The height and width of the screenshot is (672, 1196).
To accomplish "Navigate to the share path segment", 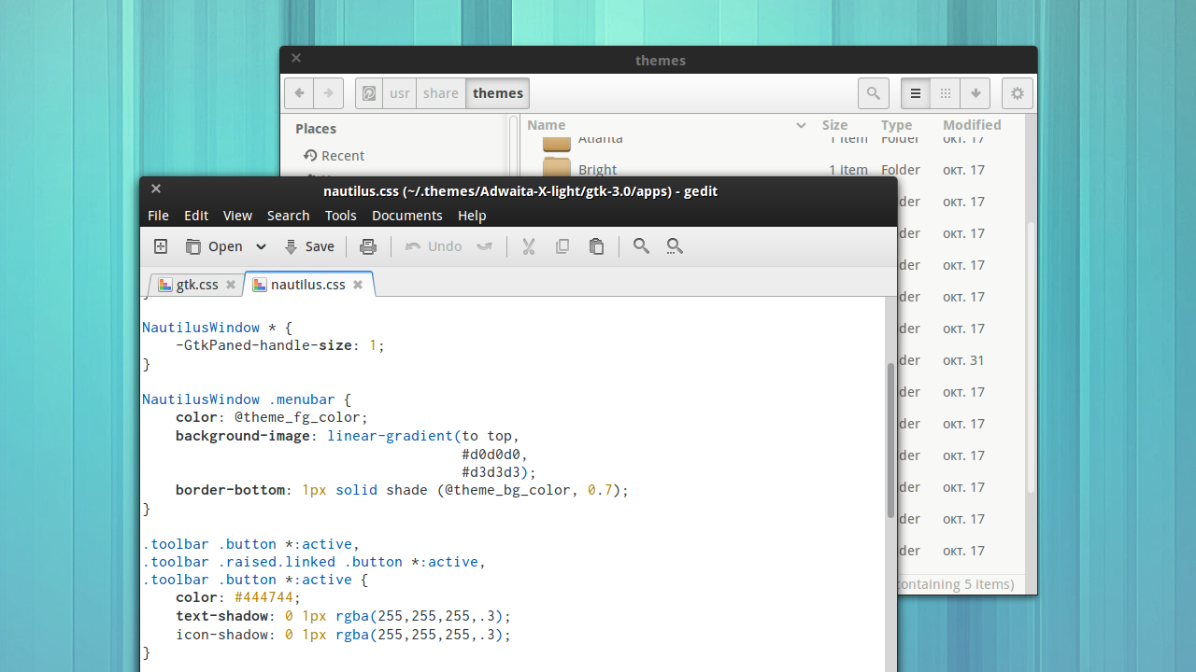I will click(x=441, y=93).
